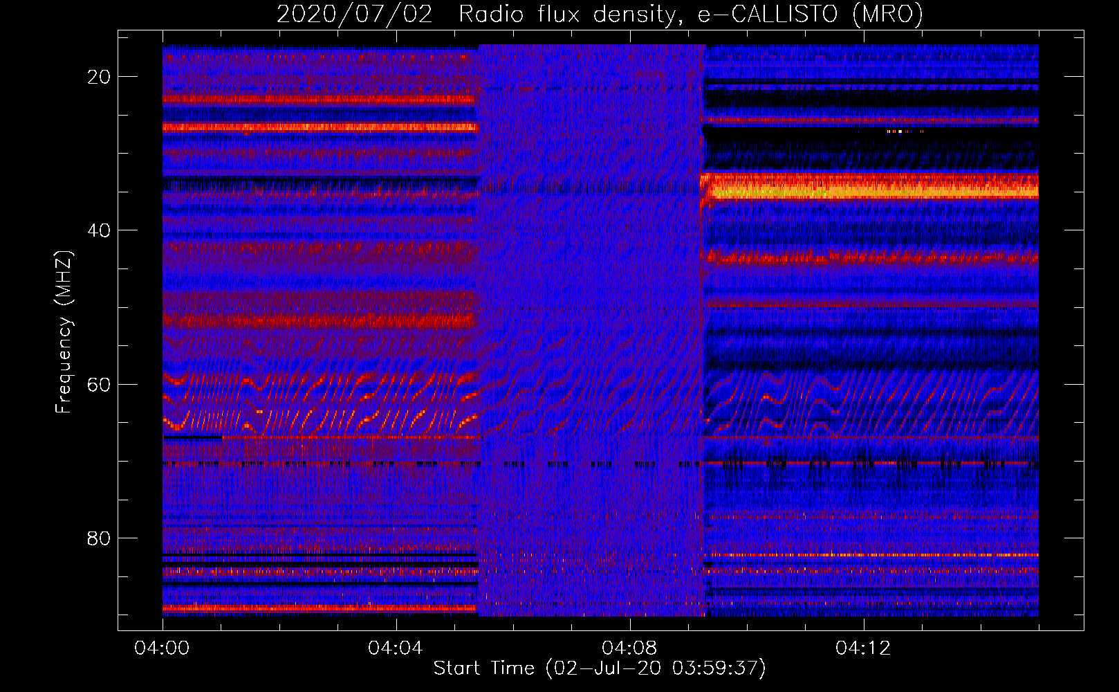Click the 'Start Time (02-Jul-20 03:59:37)' label
The height and width of the screenshot is (692, 1119).
click(600, 668)
